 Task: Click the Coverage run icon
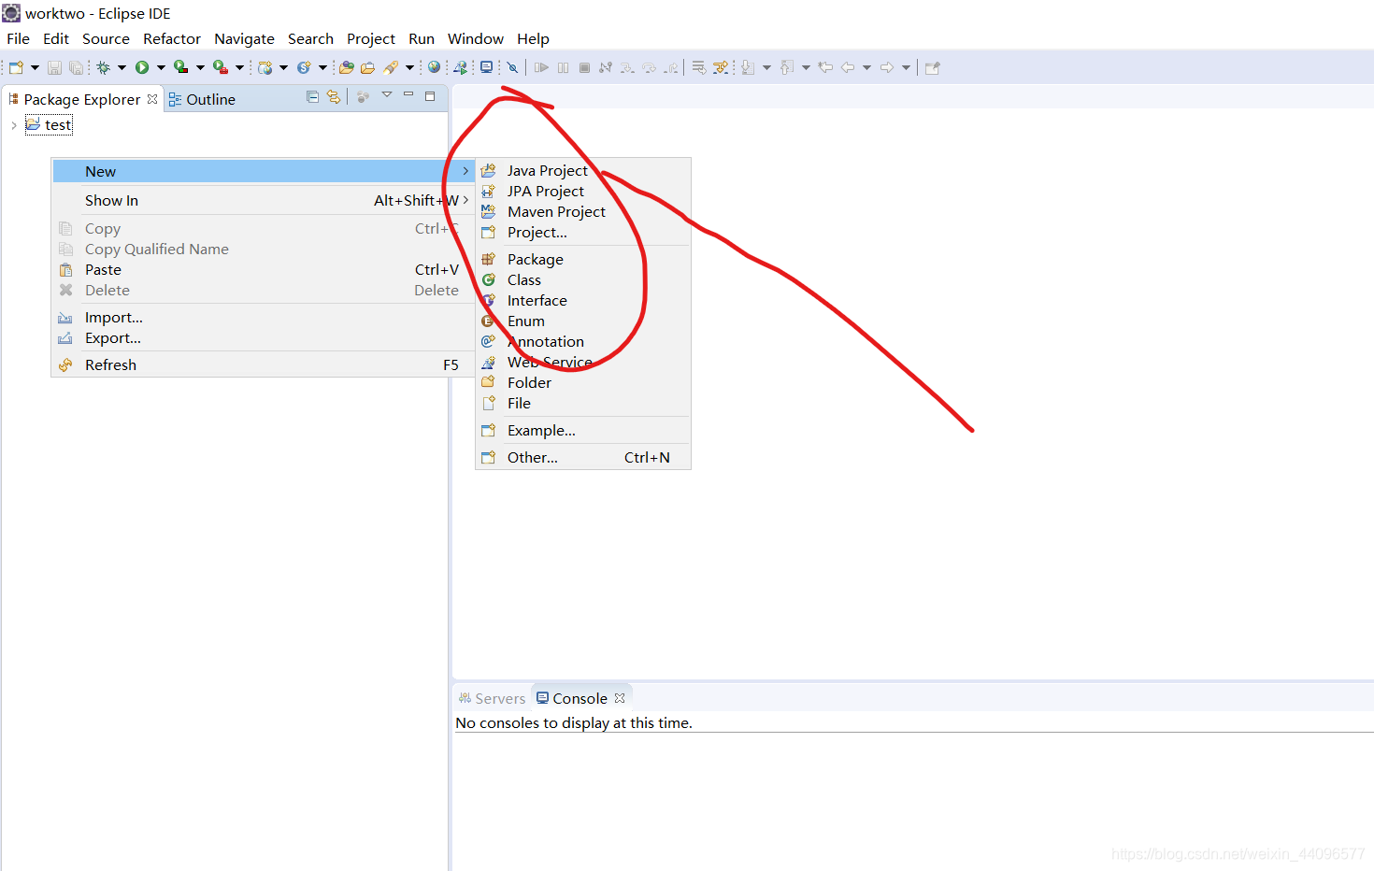click(x=180, y=67)
